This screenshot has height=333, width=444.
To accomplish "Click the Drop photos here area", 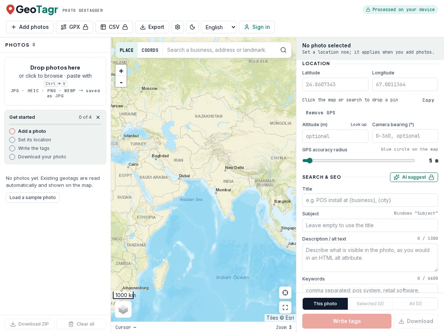I will 55,81.
